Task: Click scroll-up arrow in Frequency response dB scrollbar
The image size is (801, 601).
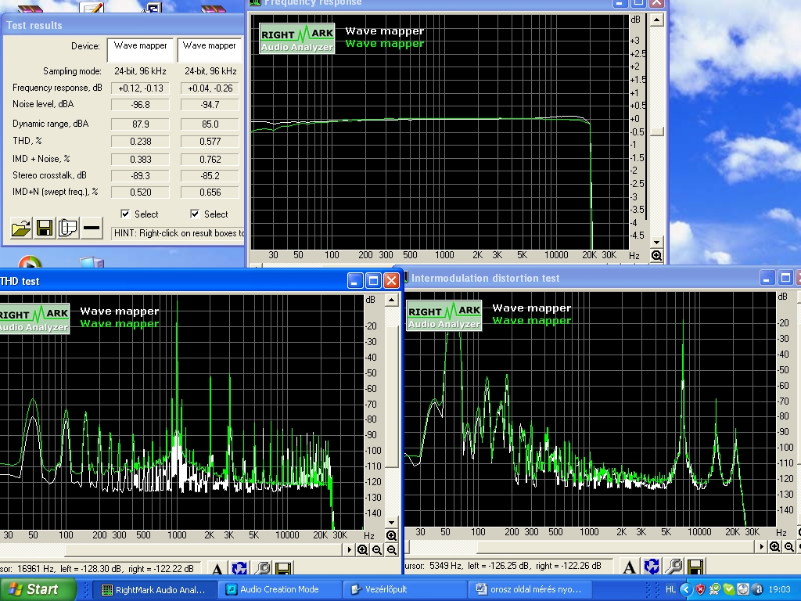Action: pyautogui.click(x=656, y=20)
